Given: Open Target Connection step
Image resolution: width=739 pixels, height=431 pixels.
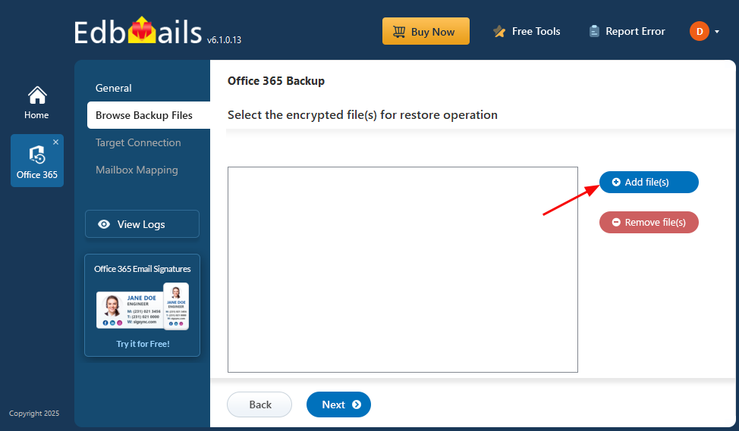Looking at the screenshot, I should pyautogui.click(x=138, y=142).
